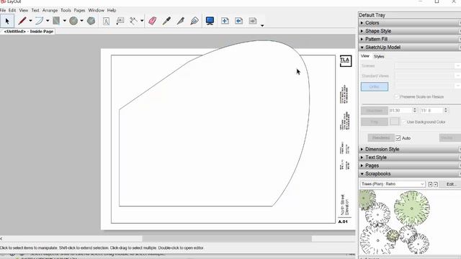Add a new page
This screenshot has width=461, height=259.
[x=225, y=21]
